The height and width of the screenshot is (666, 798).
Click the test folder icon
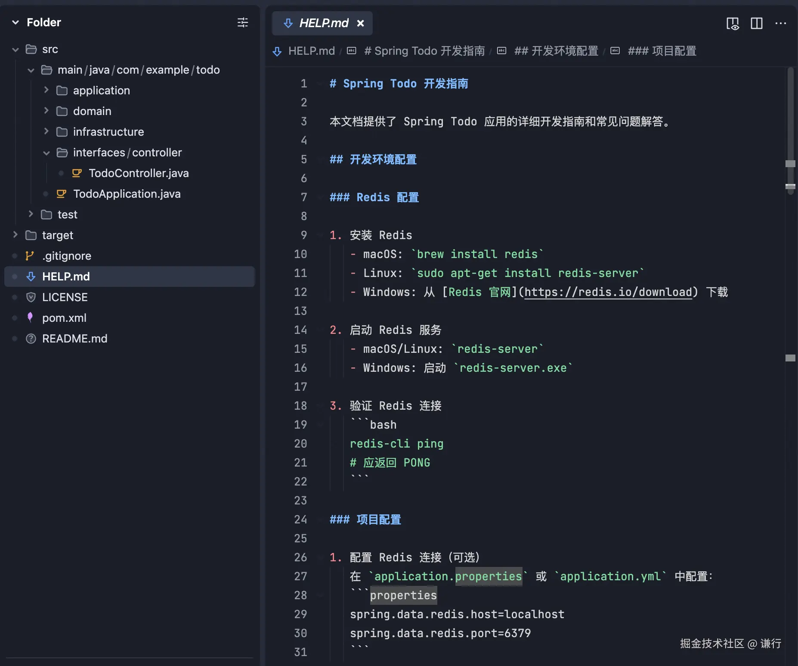(46, 215)
